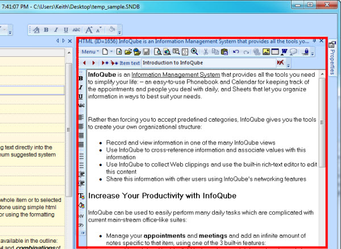
Task: Go back with the red left arrow
Action: (84, 63)
